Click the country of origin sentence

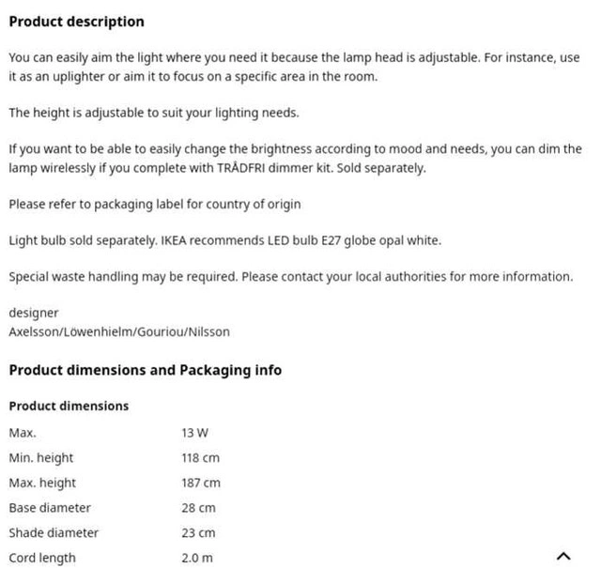click(x=154, y=204)
